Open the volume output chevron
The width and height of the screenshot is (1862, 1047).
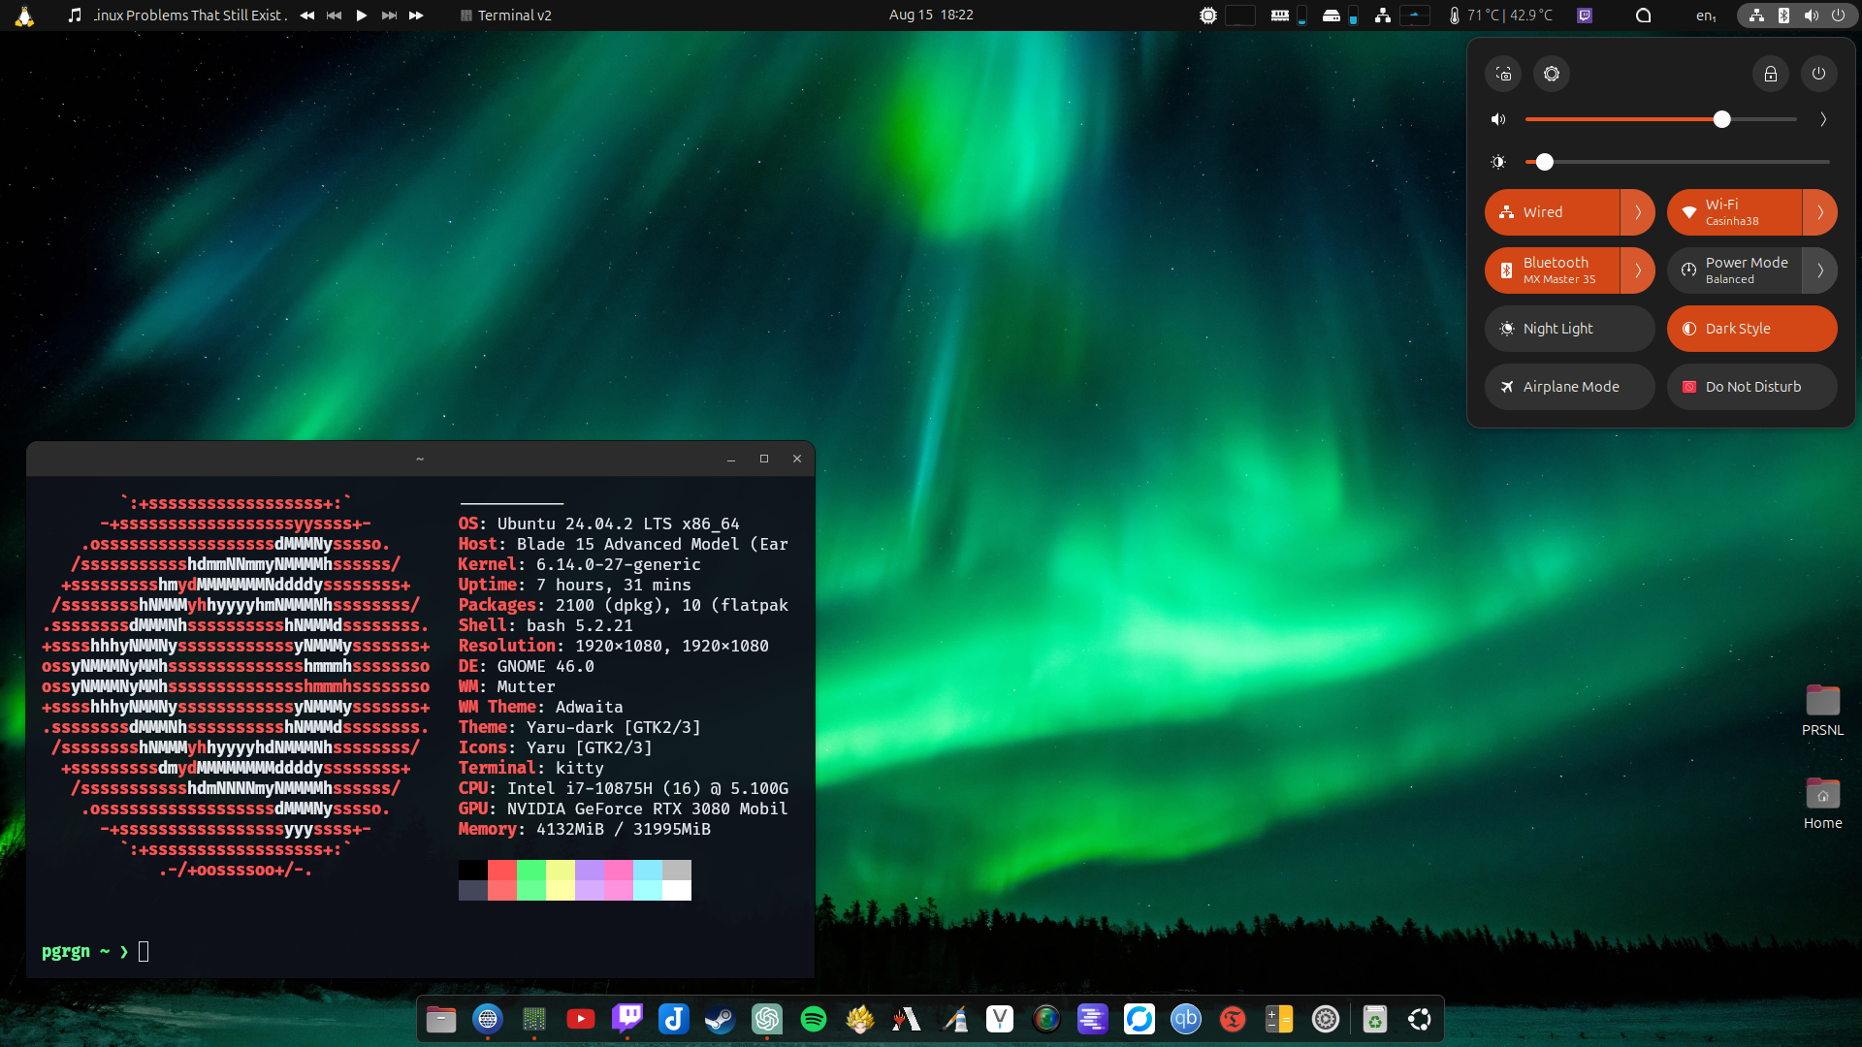(1822, 118)
